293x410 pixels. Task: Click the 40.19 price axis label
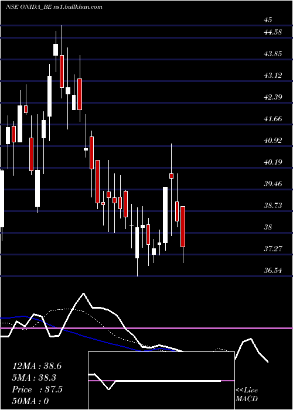tap(273, 162)
